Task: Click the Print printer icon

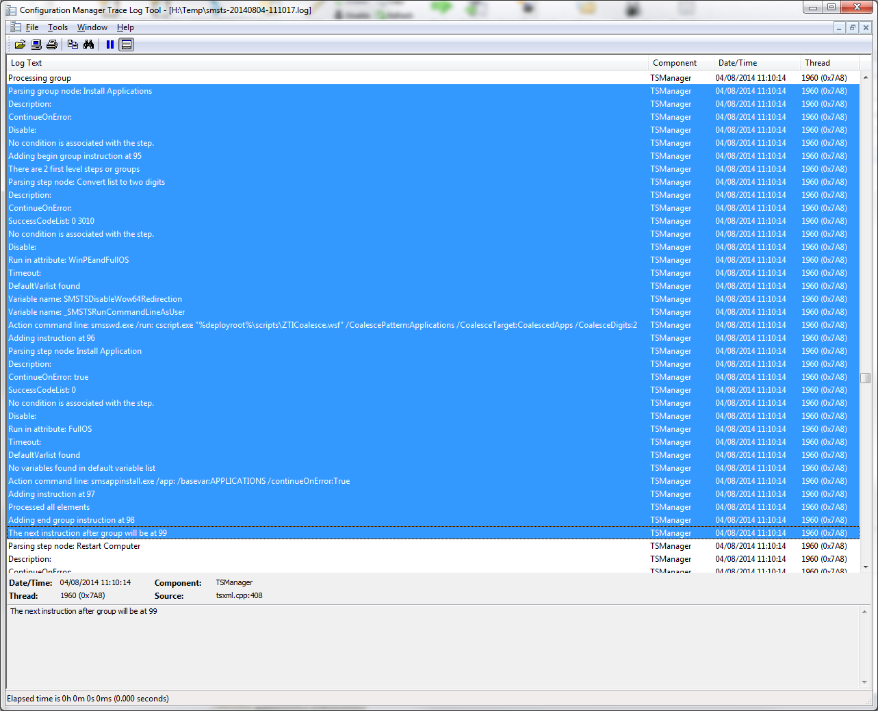Action: (52, 44)
